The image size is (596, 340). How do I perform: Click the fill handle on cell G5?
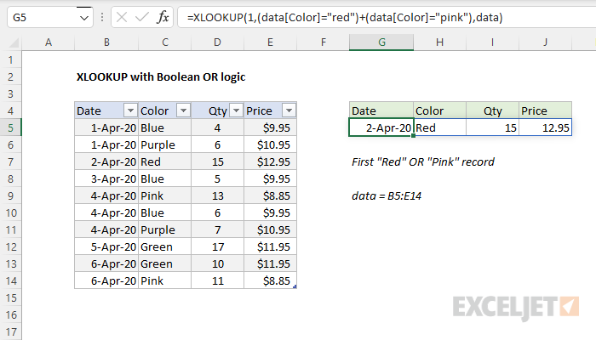[413, 135]
